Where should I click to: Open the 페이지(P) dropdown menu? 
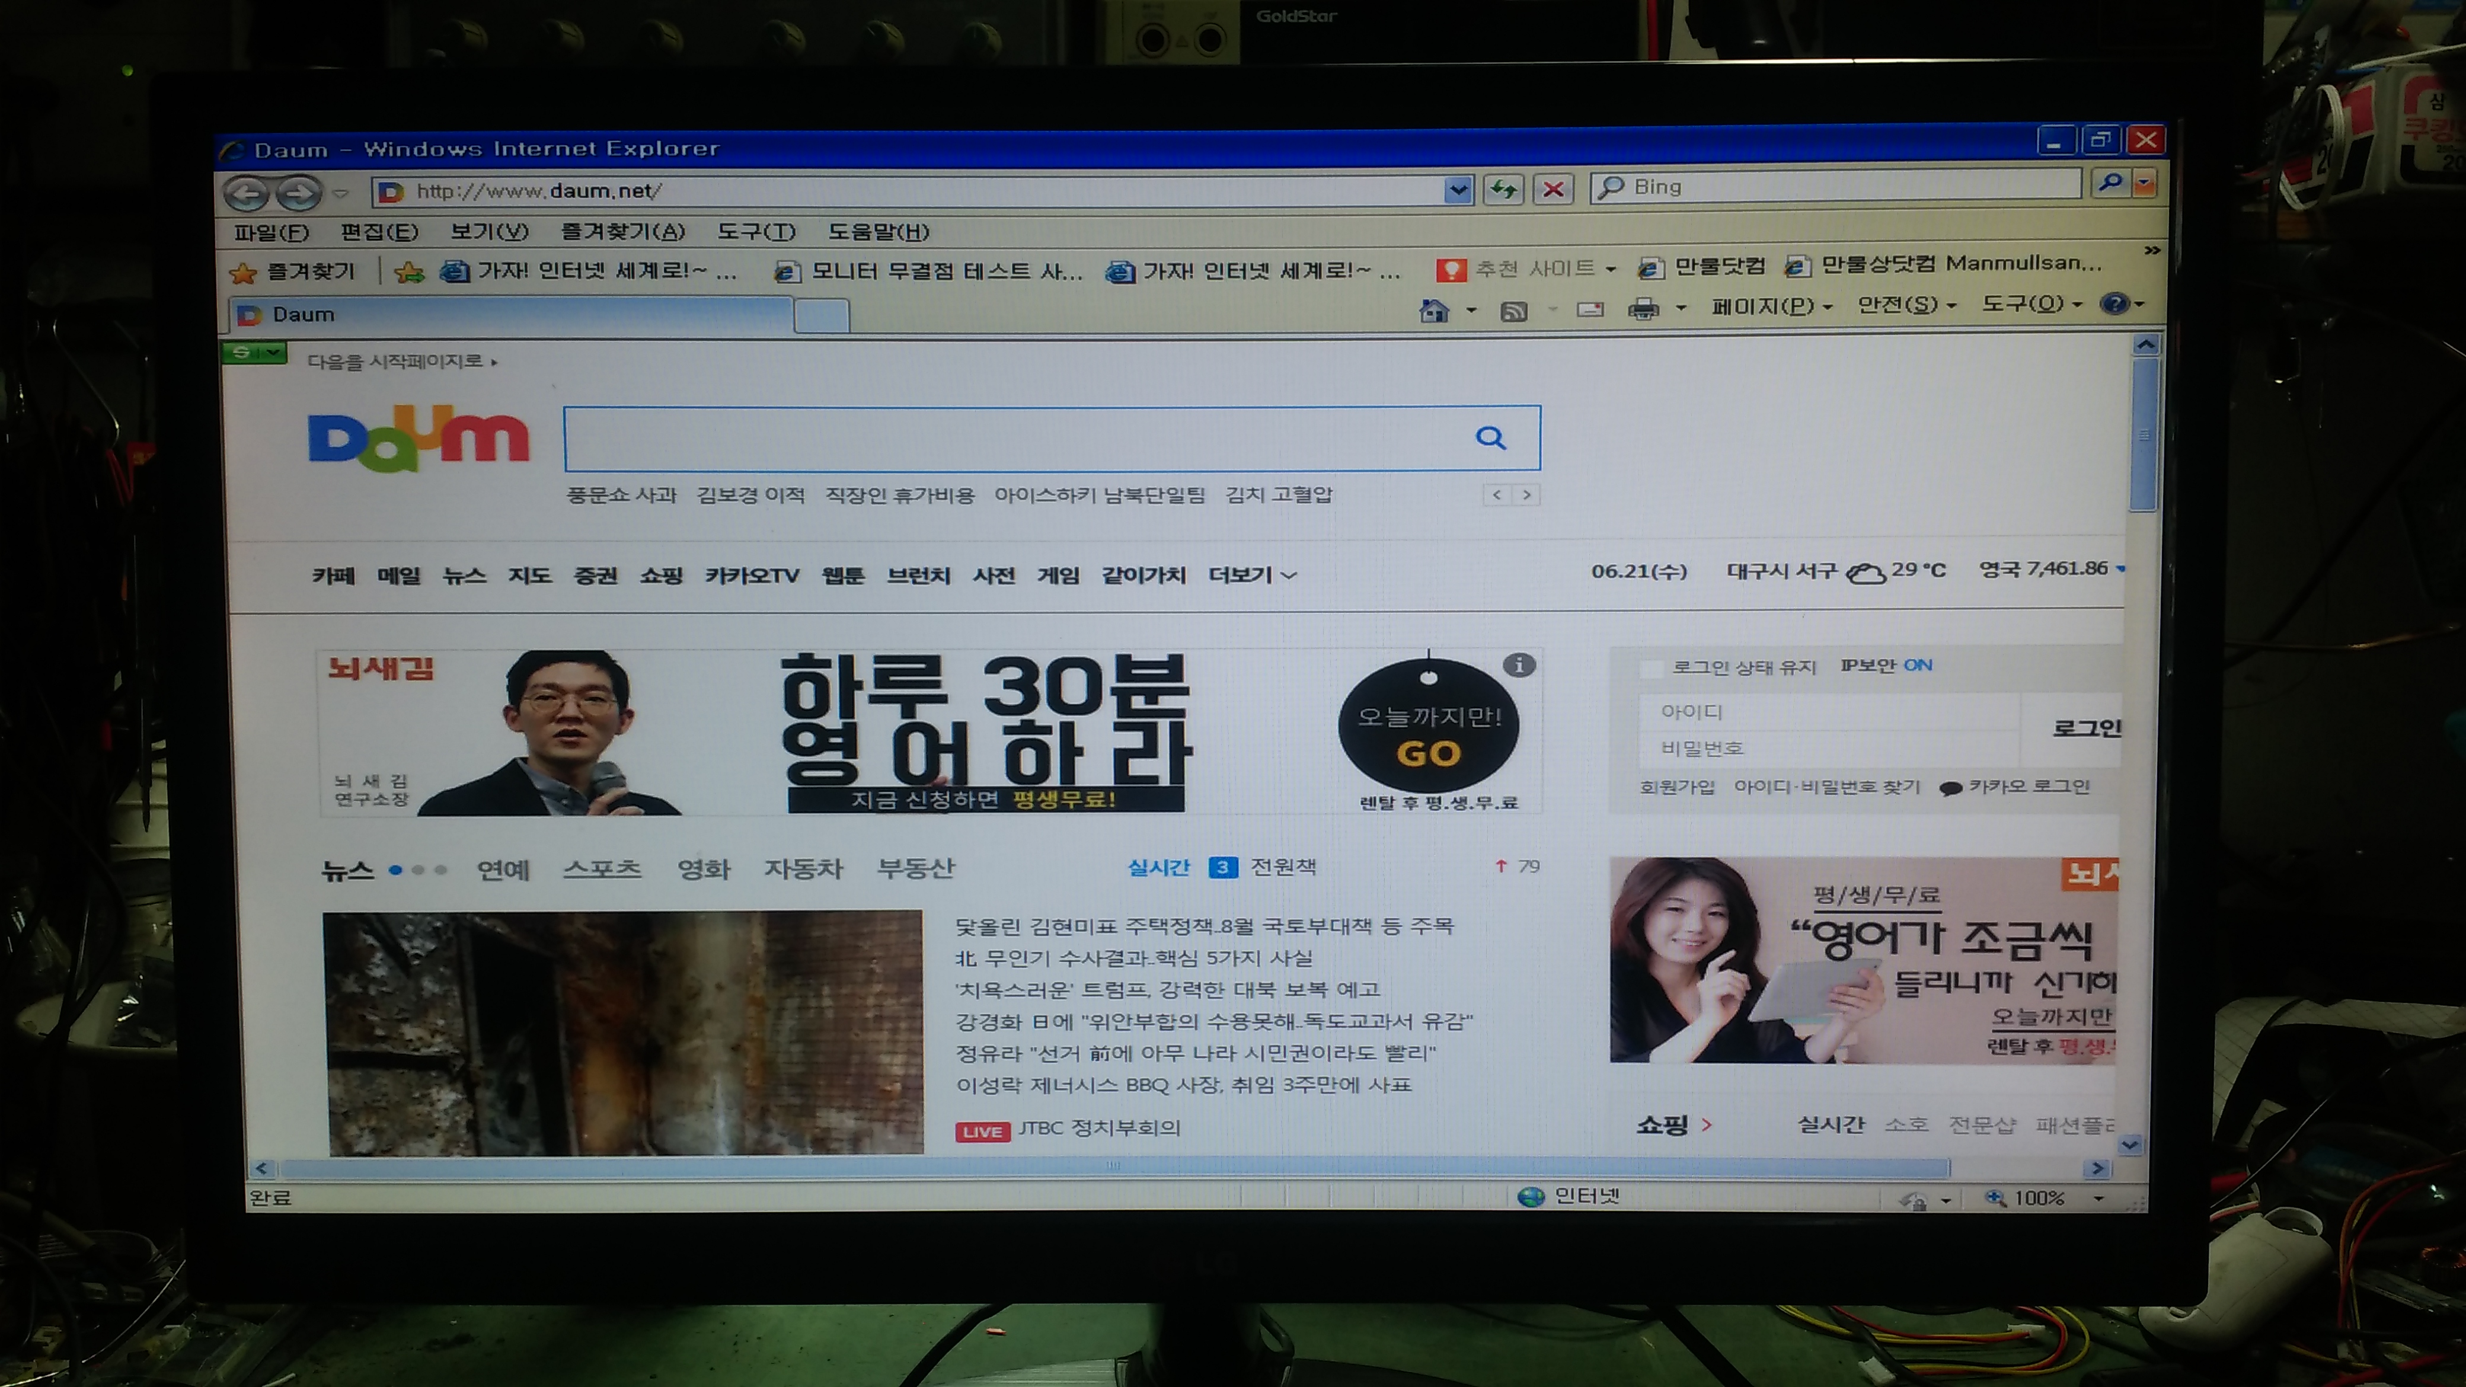[1771, 306]
